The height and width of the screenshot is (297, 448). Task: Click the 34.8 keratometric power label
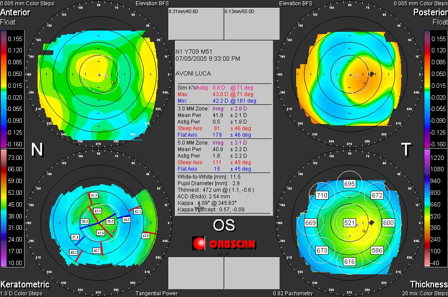click(126, 220)
